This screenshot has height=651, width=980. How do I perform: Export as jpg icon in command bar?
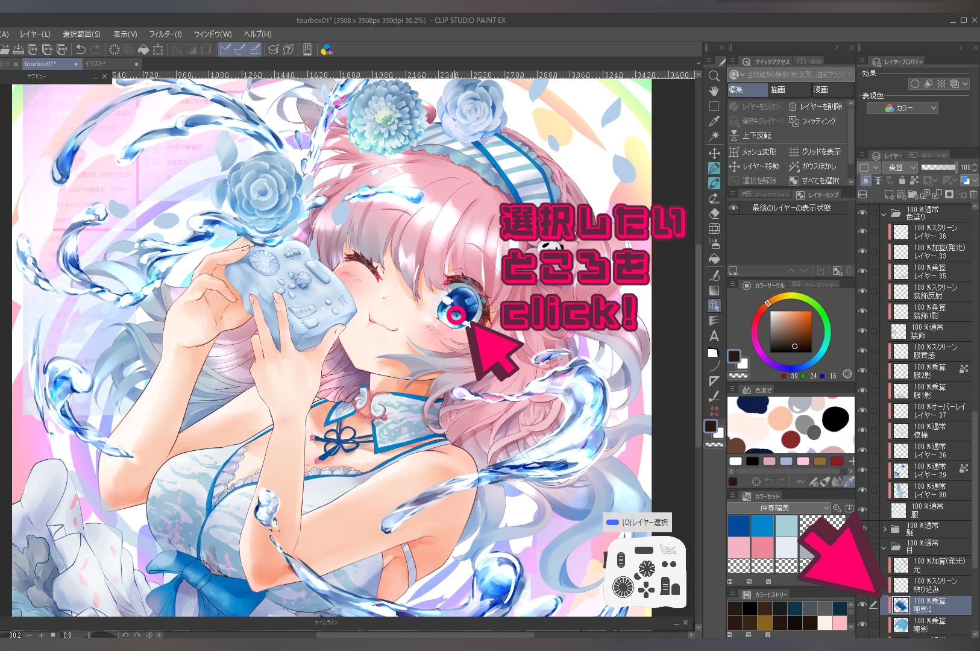tap(33, 49)
